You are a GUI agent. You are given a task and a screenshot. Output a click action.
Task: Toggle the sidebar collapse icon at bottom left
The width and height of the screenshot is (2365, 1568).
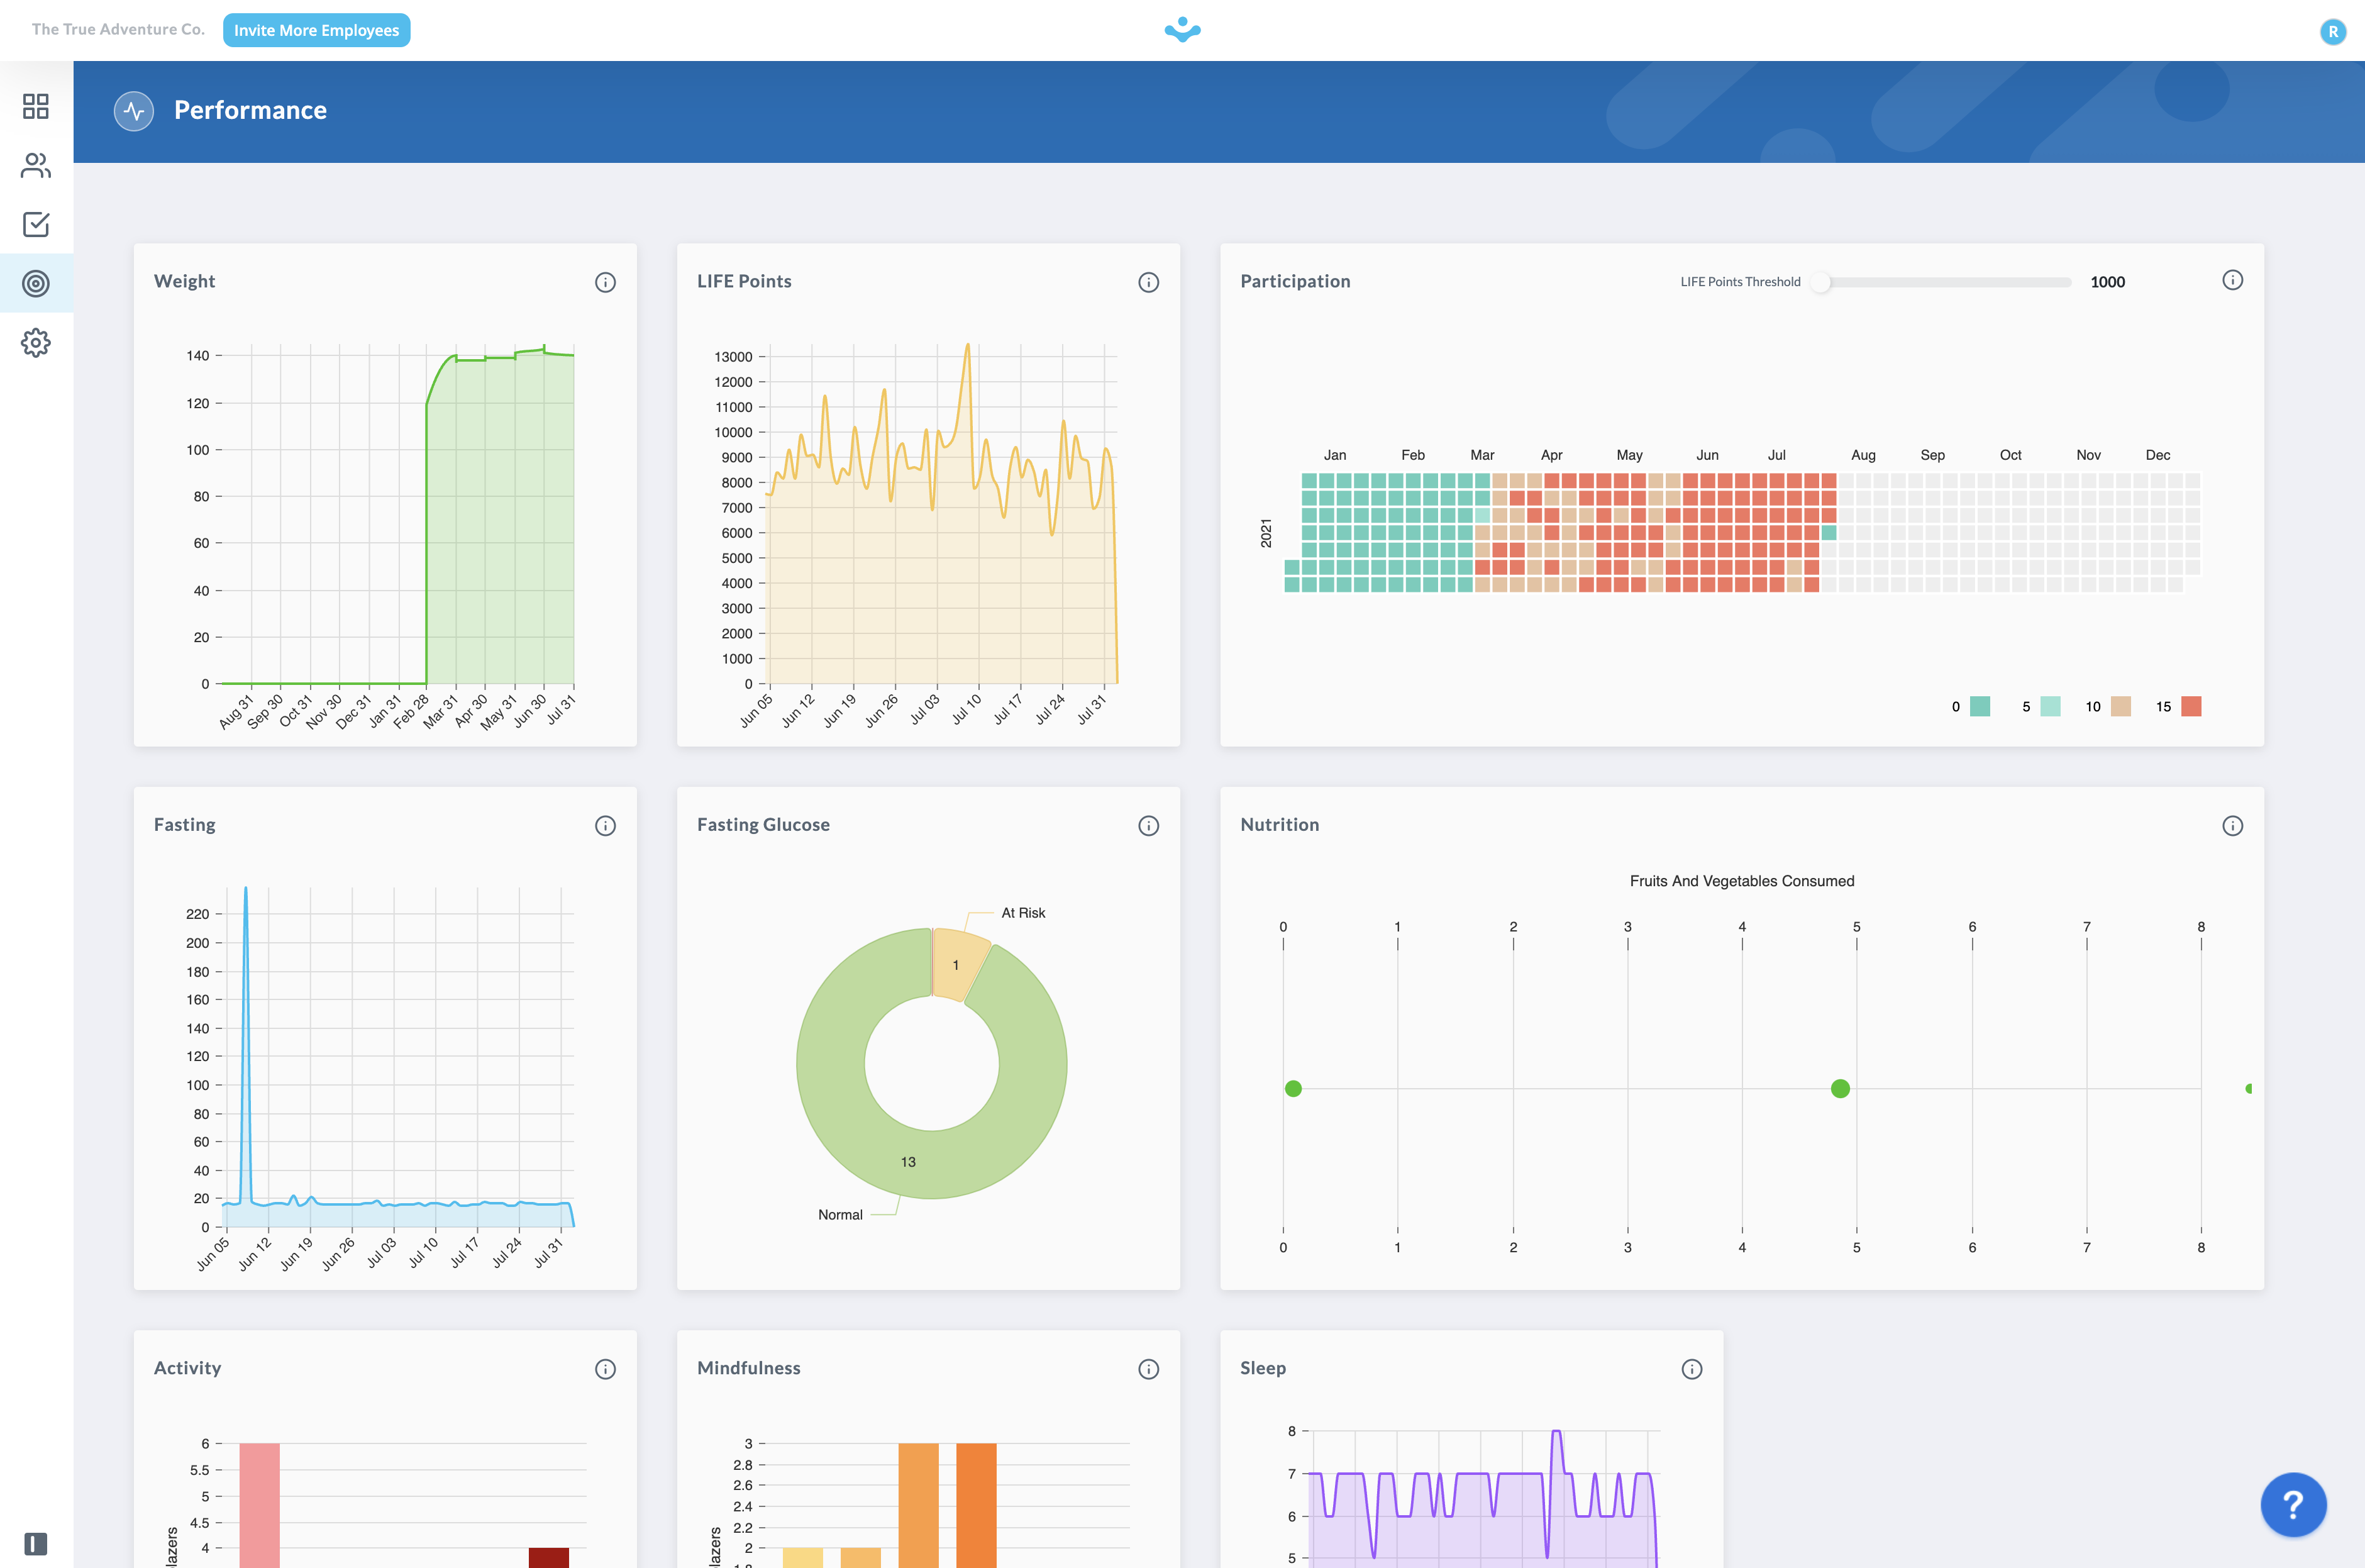36,1544
